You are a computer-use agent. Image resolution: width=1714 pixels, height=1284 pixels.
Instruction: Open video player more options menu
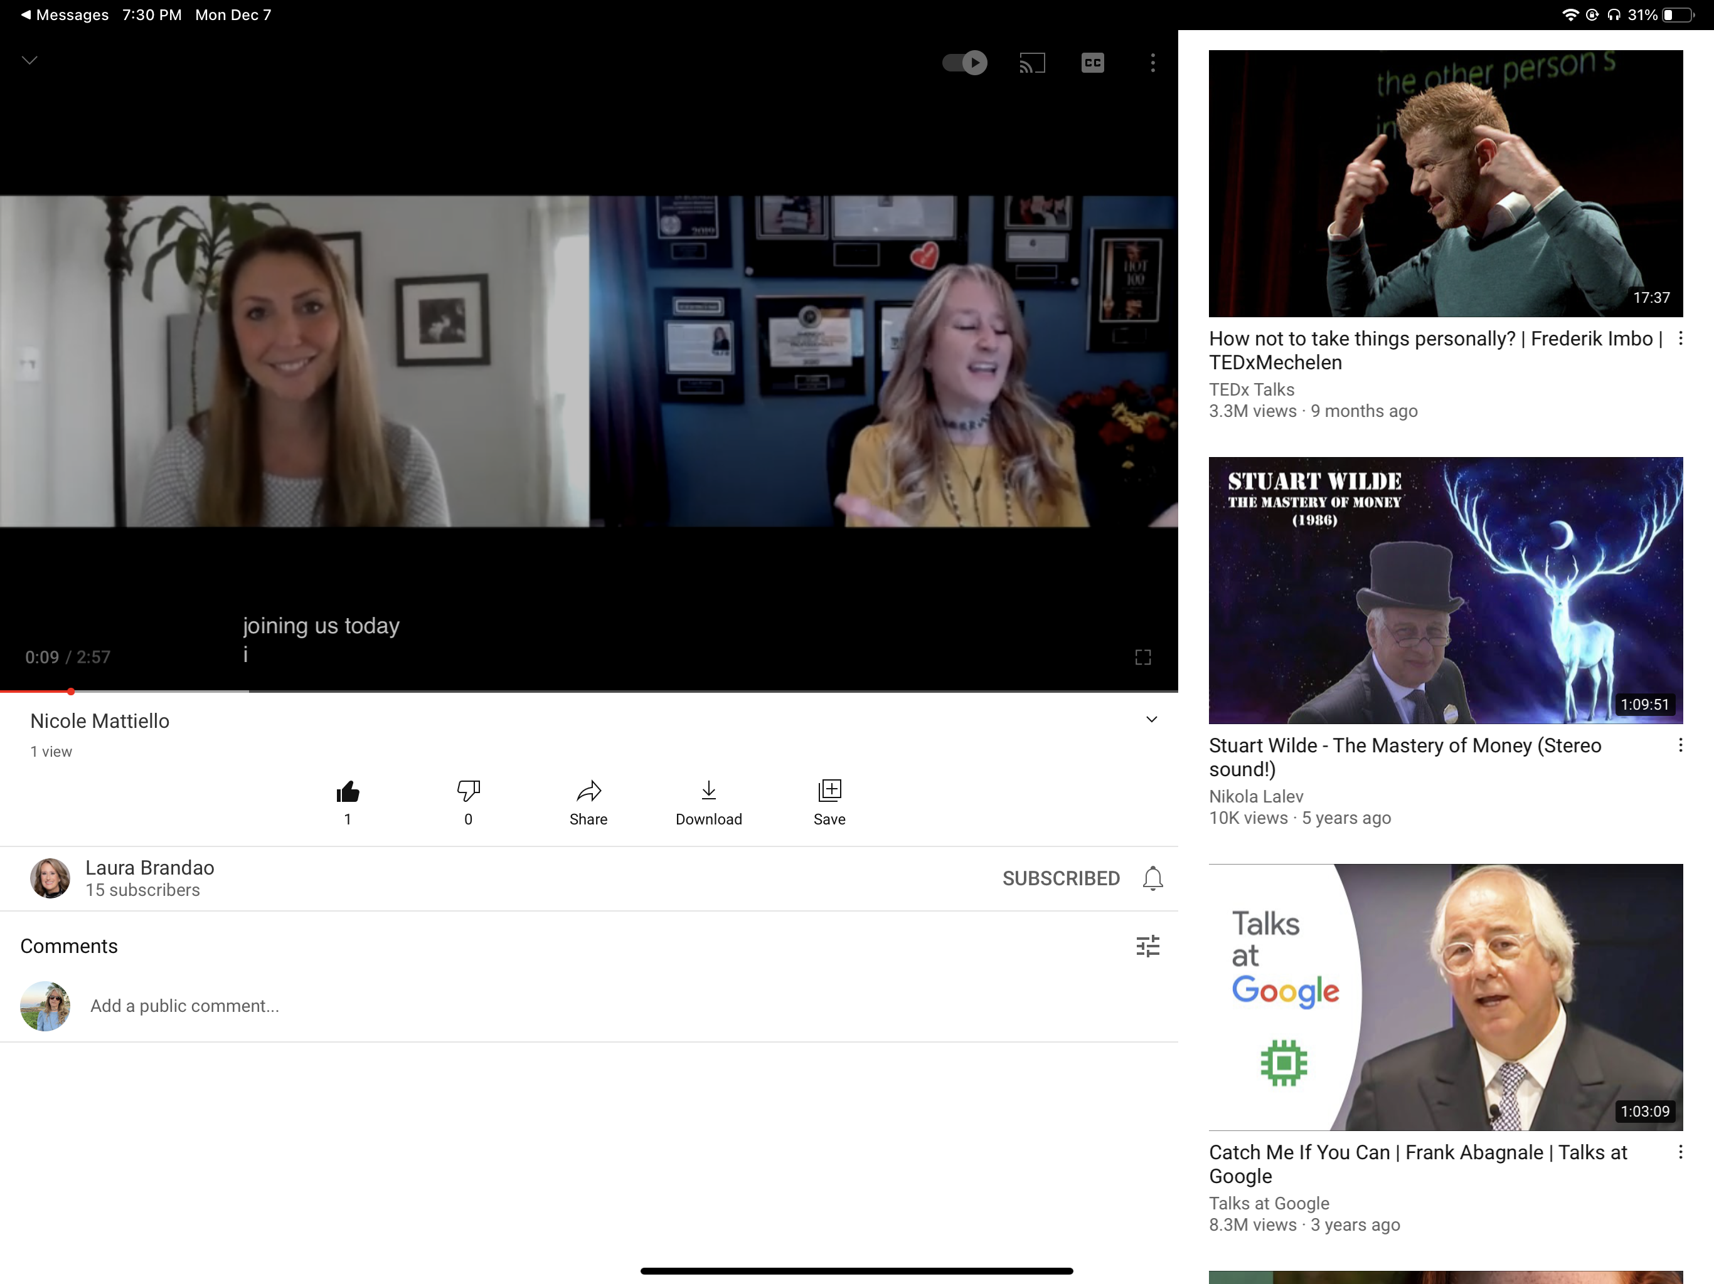(1153, 63)
